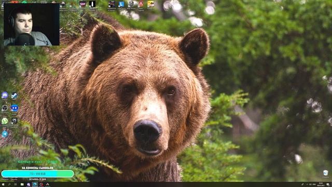Open the Steam desktop shortcut
The height and width of the screenshot is (187, 332).
coord(15,96)
